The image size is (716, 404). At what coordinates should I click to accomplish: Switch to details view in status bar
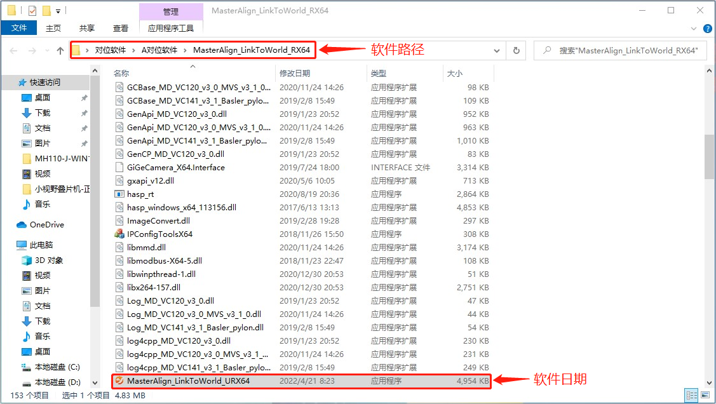click(x=692, y=396)
